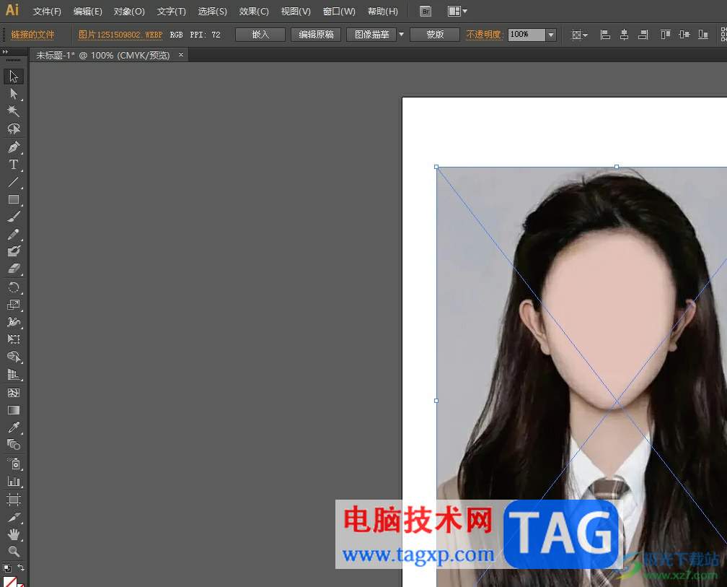The image size is (727, 587).
Task: Select the Column Graph tool
Action: coord(14,481)
